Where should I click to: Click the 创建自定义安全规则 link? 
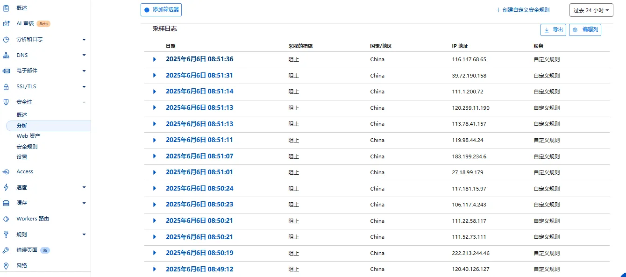(x=522, y=10)
